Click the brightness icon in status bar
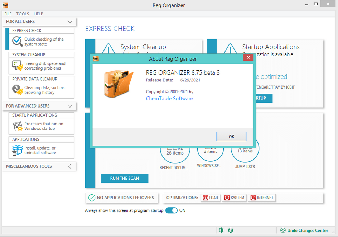Screen dimensions: 338x237 coord(221,230)
